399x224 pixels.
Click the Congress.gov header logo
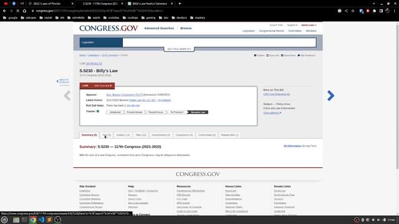(108, 28)
